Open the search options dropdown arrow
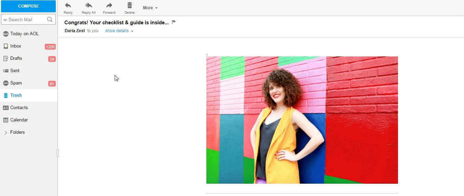 point(5,20)
